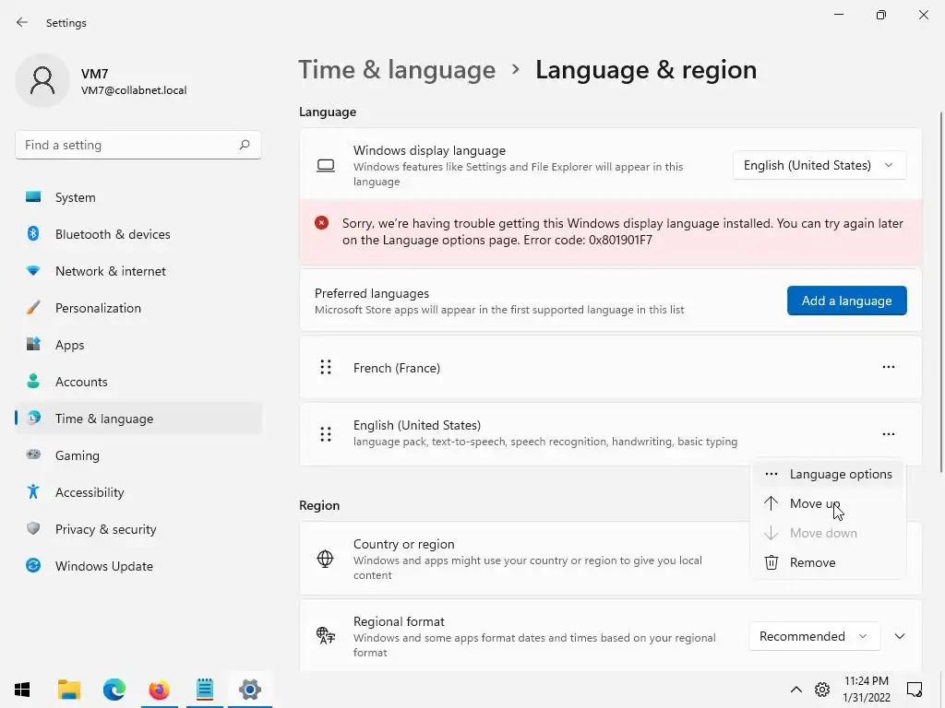Click the Accessibility figure icon in sidebar
This screenshot has width=945, height=708.
[x=33, y=492]
